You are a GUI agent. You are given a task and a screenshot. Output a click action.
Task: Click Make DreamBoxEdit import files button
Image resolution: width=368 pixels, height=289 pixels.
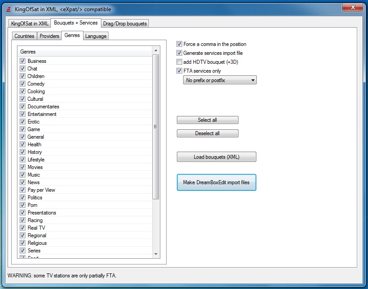coord(217,182)
